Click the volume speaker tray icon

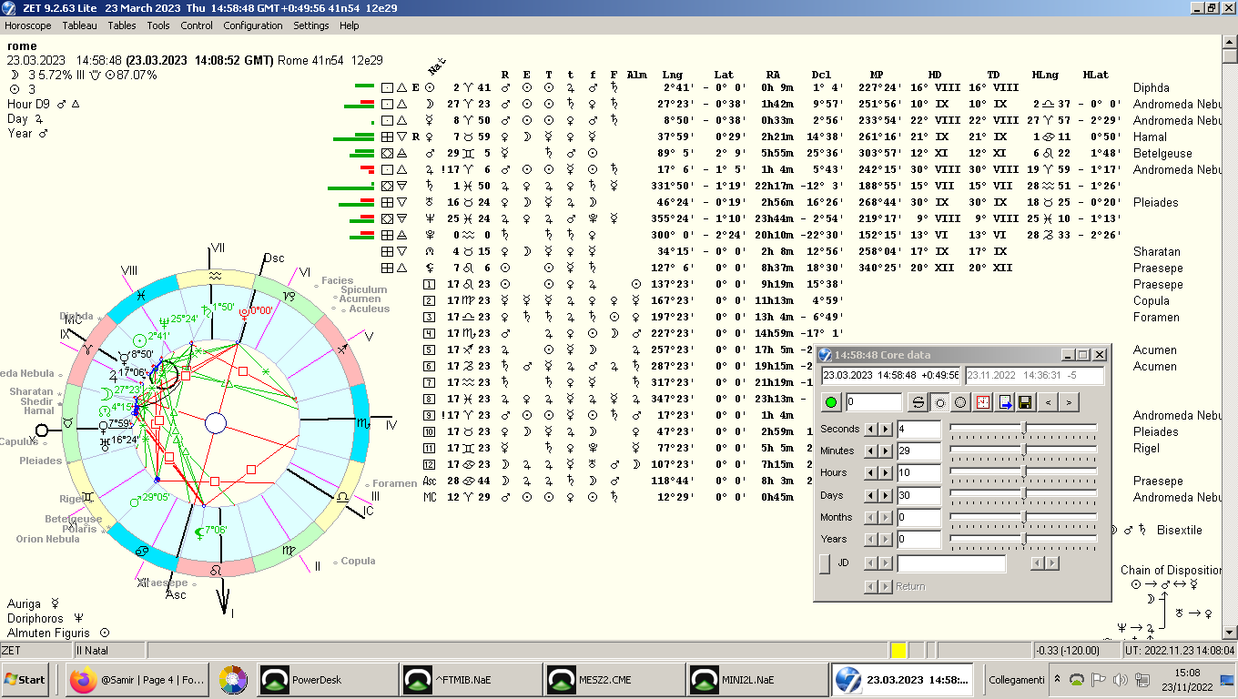coord(1120,679)
